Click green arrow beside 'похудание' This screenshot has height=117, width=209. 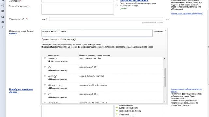[117, 114]
